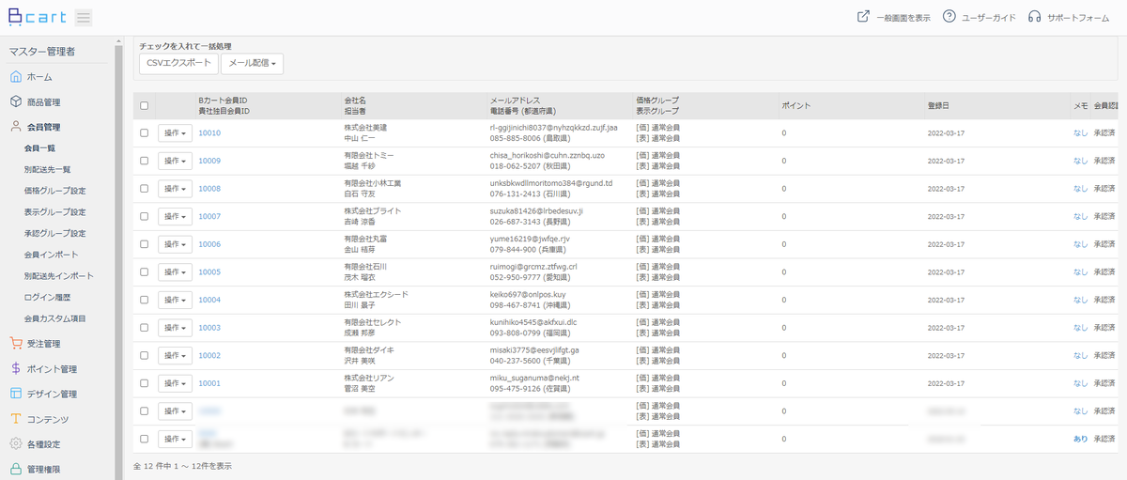Open 会員カスタム項目 in the sidebar

pos(54,318)
